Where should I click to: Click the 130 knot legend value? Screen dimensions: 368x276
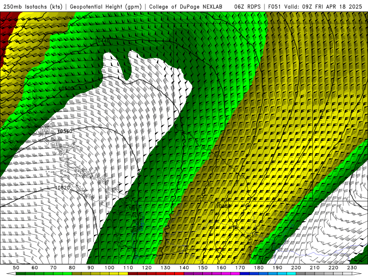pos(166,268)
